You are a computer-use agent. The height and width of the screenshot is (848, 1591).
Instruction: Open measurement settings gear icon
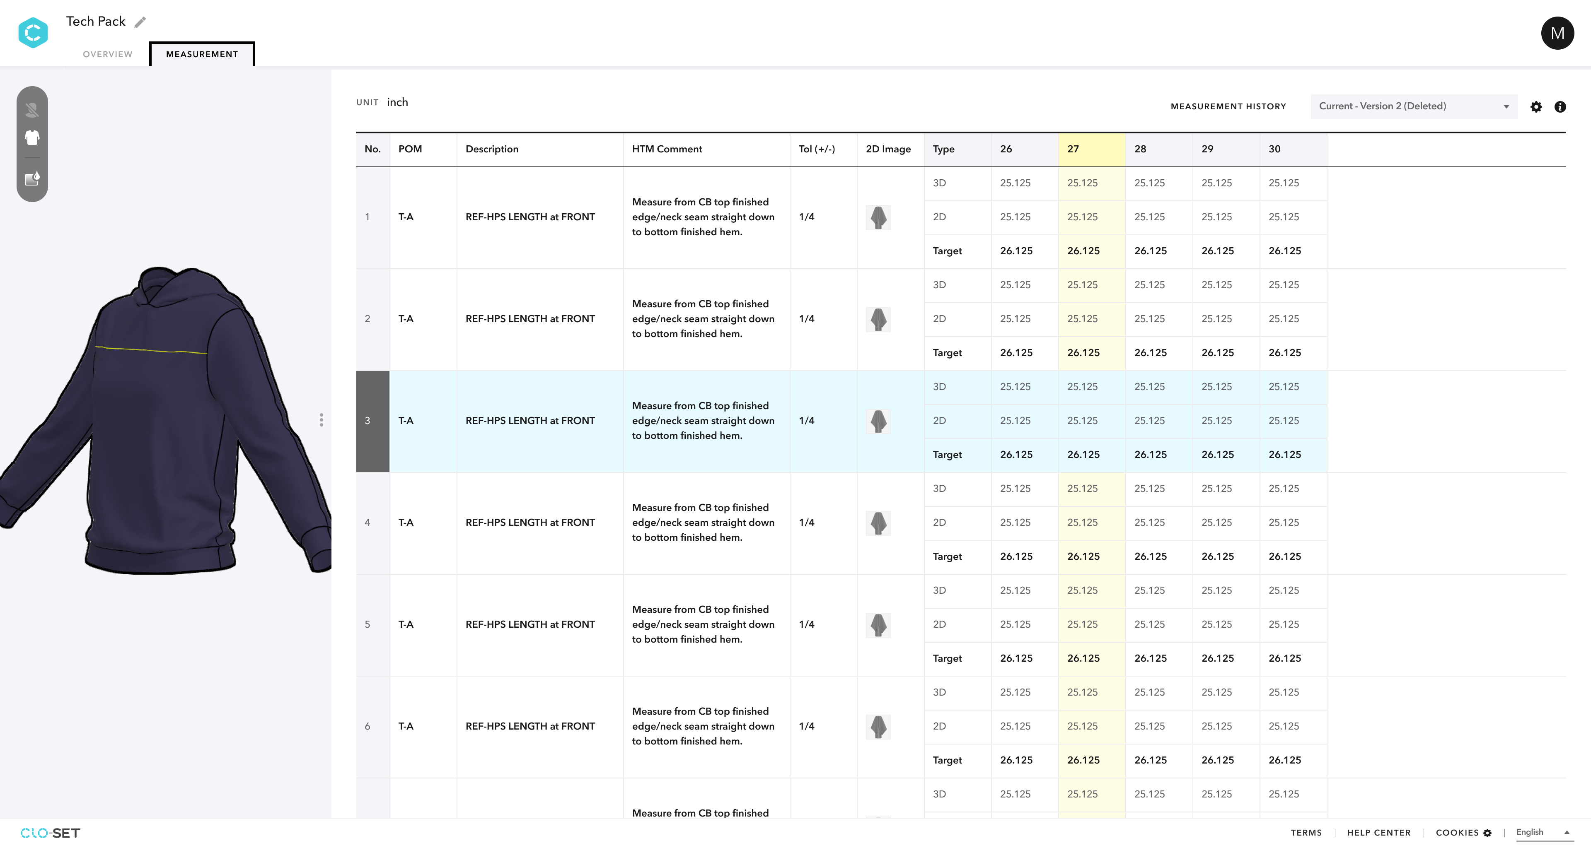[1536, 107]
